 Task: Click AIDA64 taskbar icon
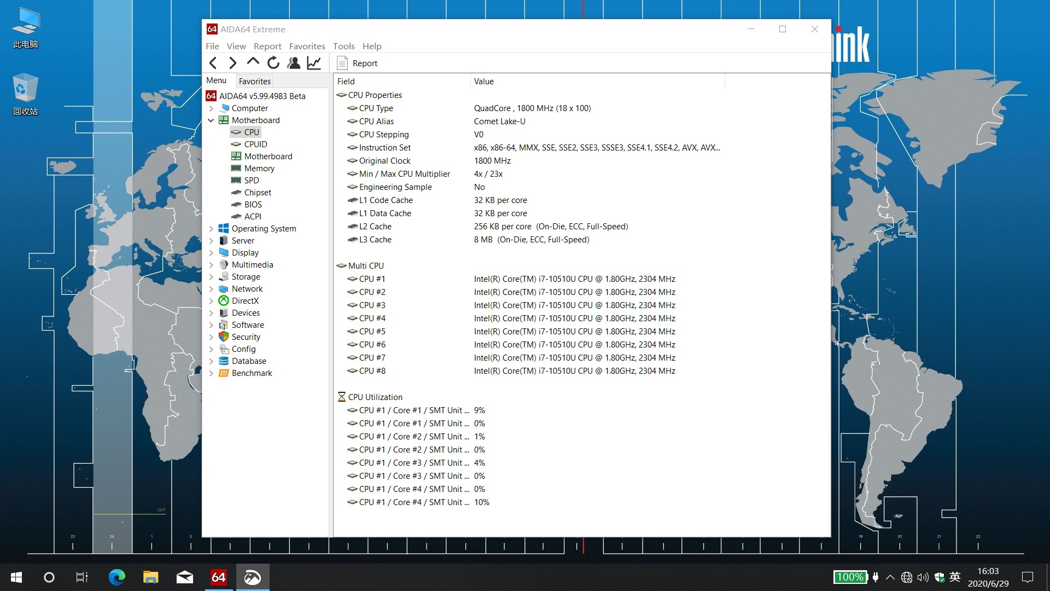(219, 577)
